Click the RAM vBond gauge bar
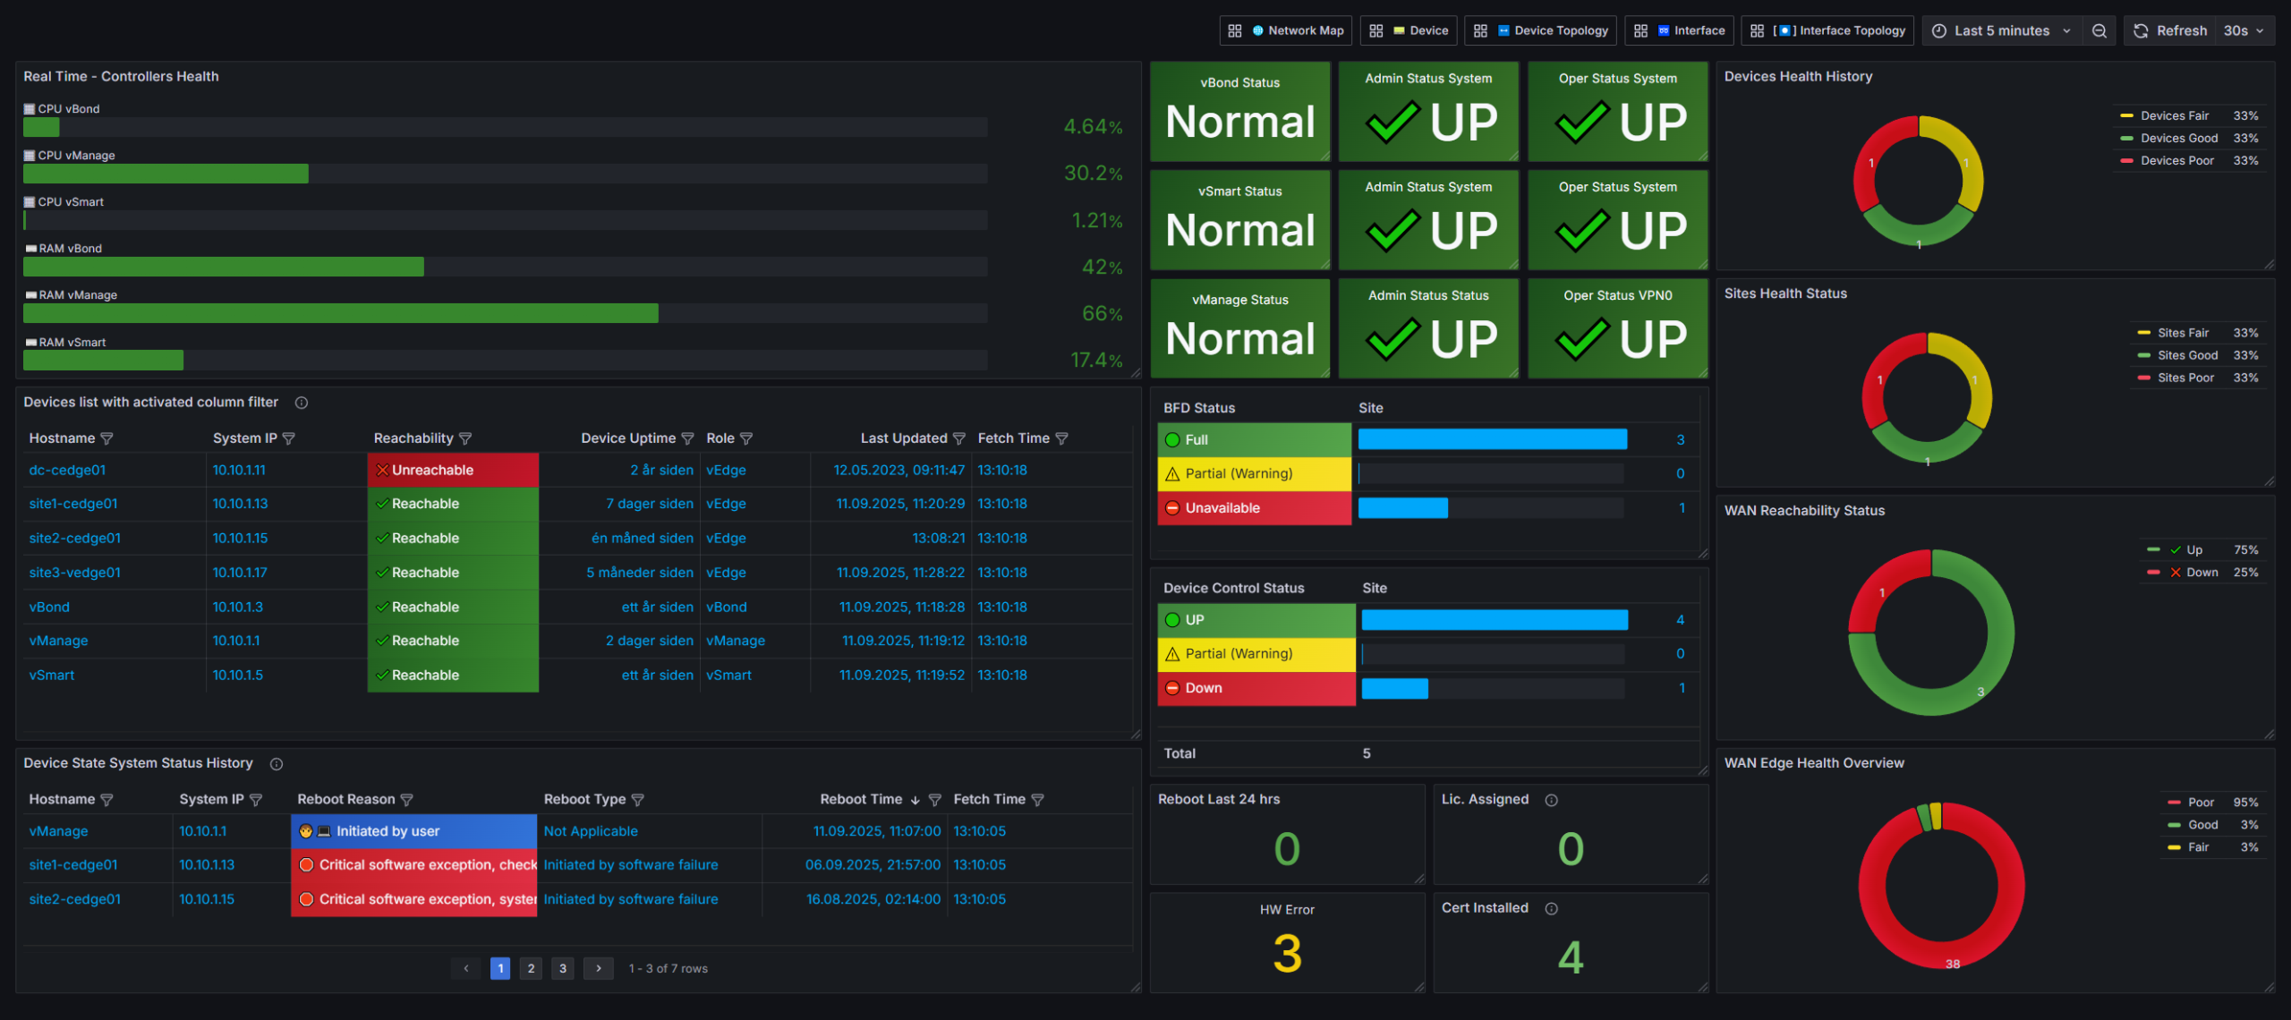The image size is (2291, 1020). (506, 267)
